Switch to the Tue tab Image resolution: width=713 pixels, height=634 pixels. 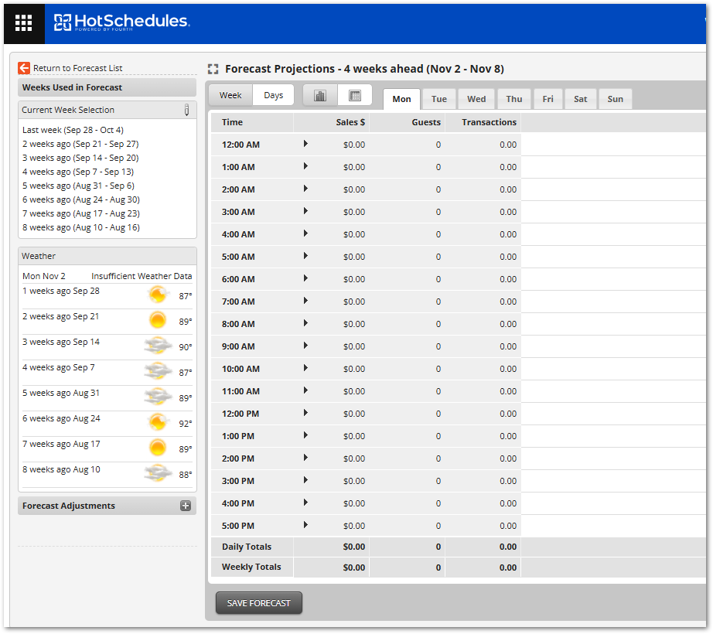click(x=438, y=99)
